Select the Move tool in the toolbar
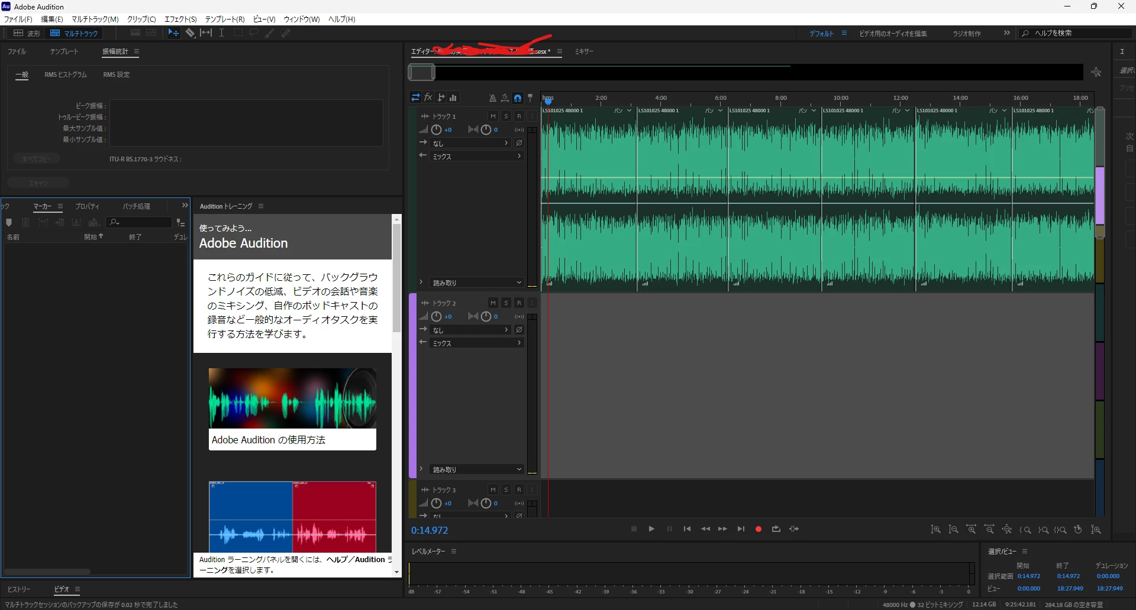The height and width of the screenshot is (610, 1136). pyautogui.click(x=173, y=33)
